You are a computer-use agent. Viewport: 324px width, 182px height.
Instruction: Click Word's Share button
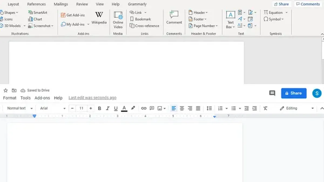coord(281,4)
